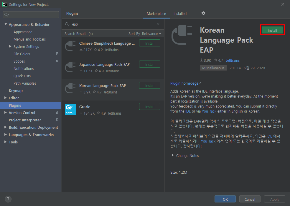Expand the Version Control node
The height and width of the screenshot is (206, 290).
[x=6, y=113]
